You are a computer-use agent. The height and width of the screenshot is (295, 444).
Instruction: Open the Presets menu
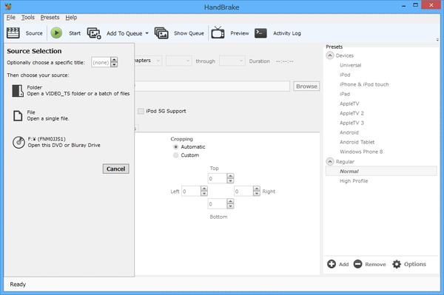[x=50, y=18]
